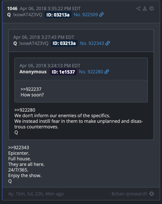Image resolution: width=162 pixels, height=204 pixels.
Task: Click the Anonymous poster name
Action: pyautogui.click(x=33, y=72)
